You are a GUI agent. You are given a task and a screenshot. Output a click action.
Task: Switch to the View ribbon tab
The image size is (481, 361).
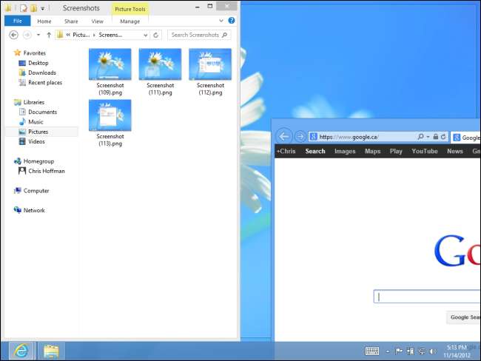point(97,21)
